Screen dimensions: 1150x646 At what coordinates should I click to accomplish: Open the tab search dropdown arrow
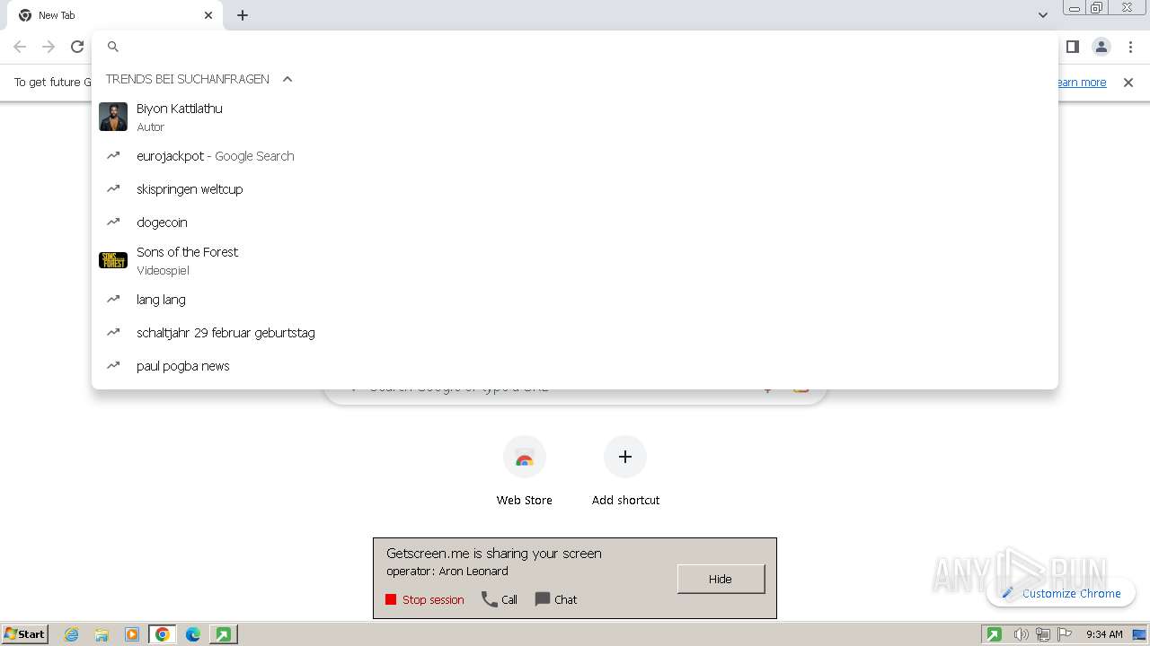coord(1042,15)
